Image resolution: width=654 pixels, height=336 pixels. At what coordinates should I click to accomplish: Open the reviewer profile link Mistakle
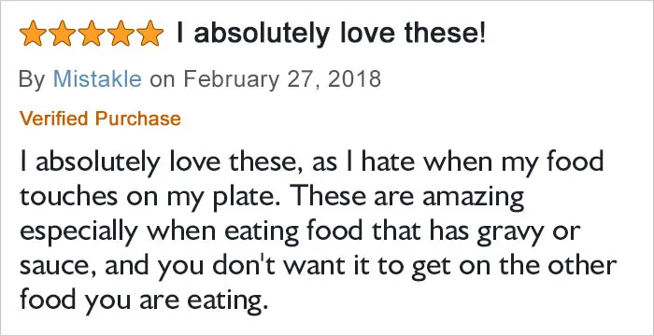(x=97, y=78)
